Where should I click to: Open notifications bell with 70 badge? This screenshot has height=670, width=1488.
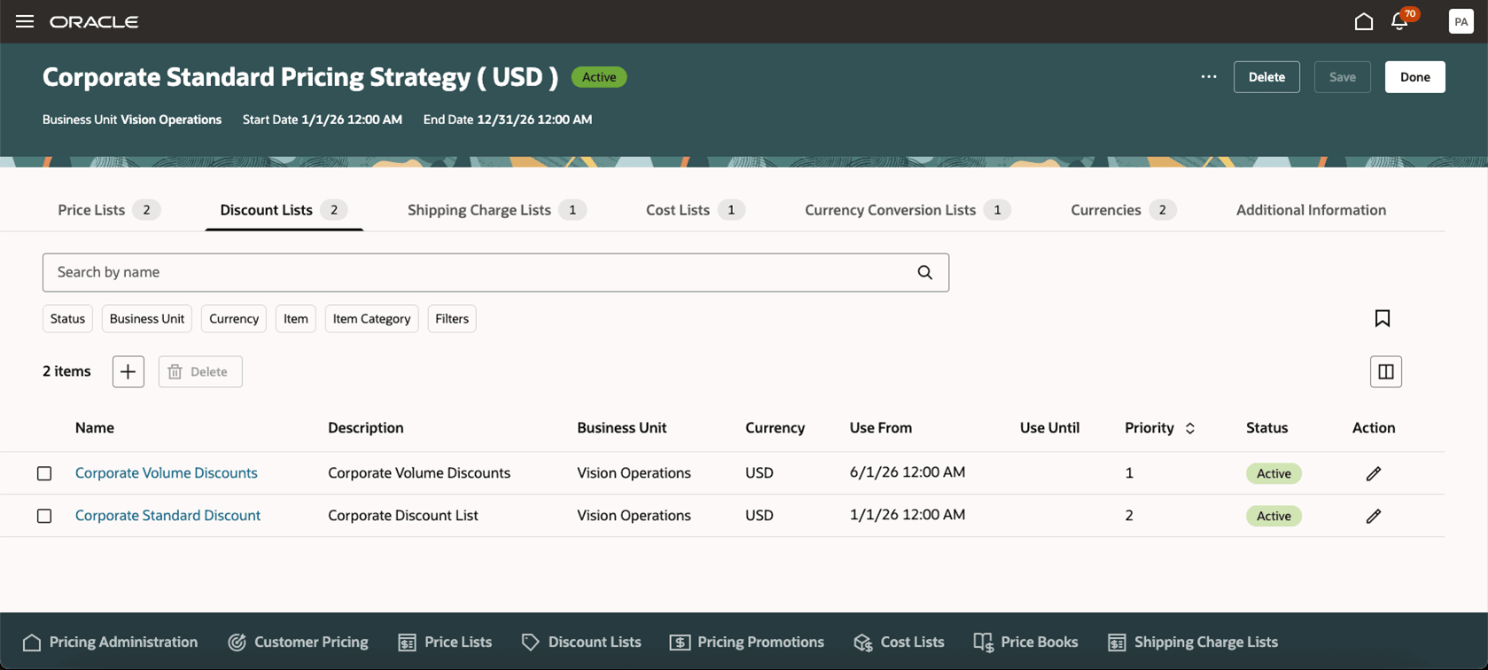[1400, 20]
